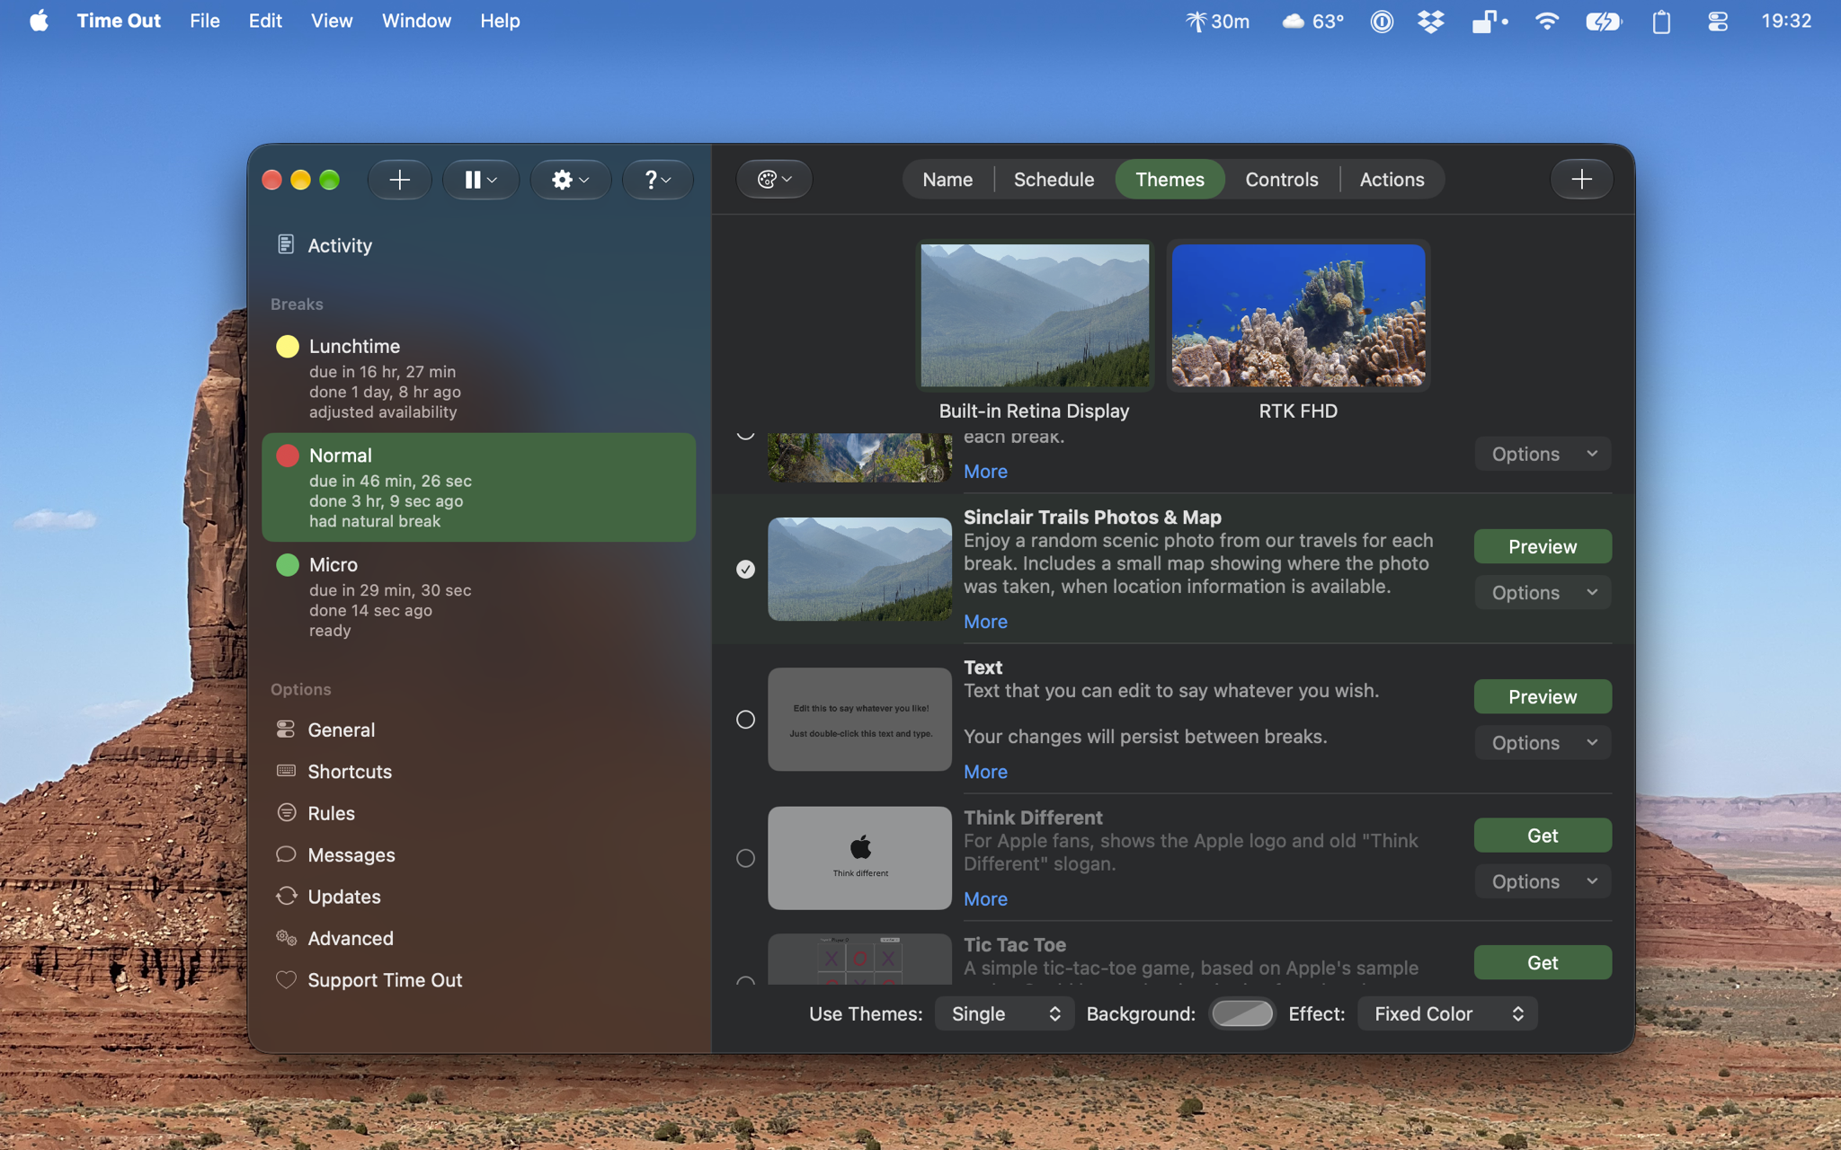Screen dimensions: 1841x1150
Task: Get the Think Different theme
Action: click(x=1543, y=836)
